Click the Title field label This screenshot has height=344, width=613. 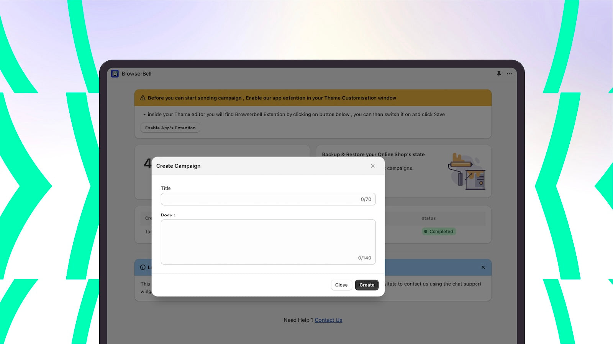coord(166,188)
